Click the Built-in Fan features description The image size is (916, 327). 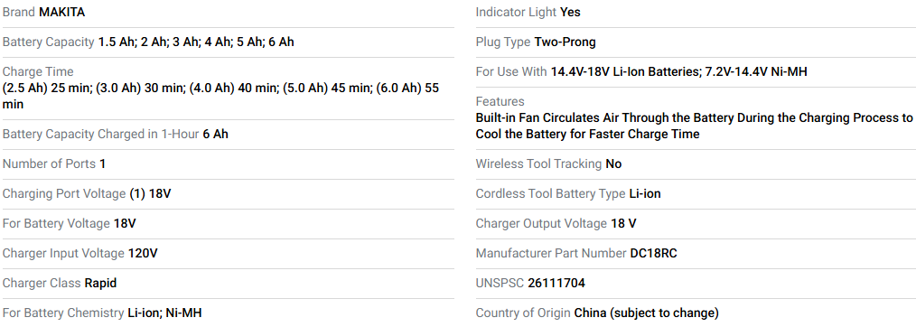click(694, 126)
